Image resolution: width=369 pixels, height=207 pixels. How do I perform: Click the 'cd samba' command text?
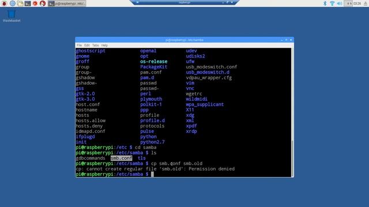145,147
